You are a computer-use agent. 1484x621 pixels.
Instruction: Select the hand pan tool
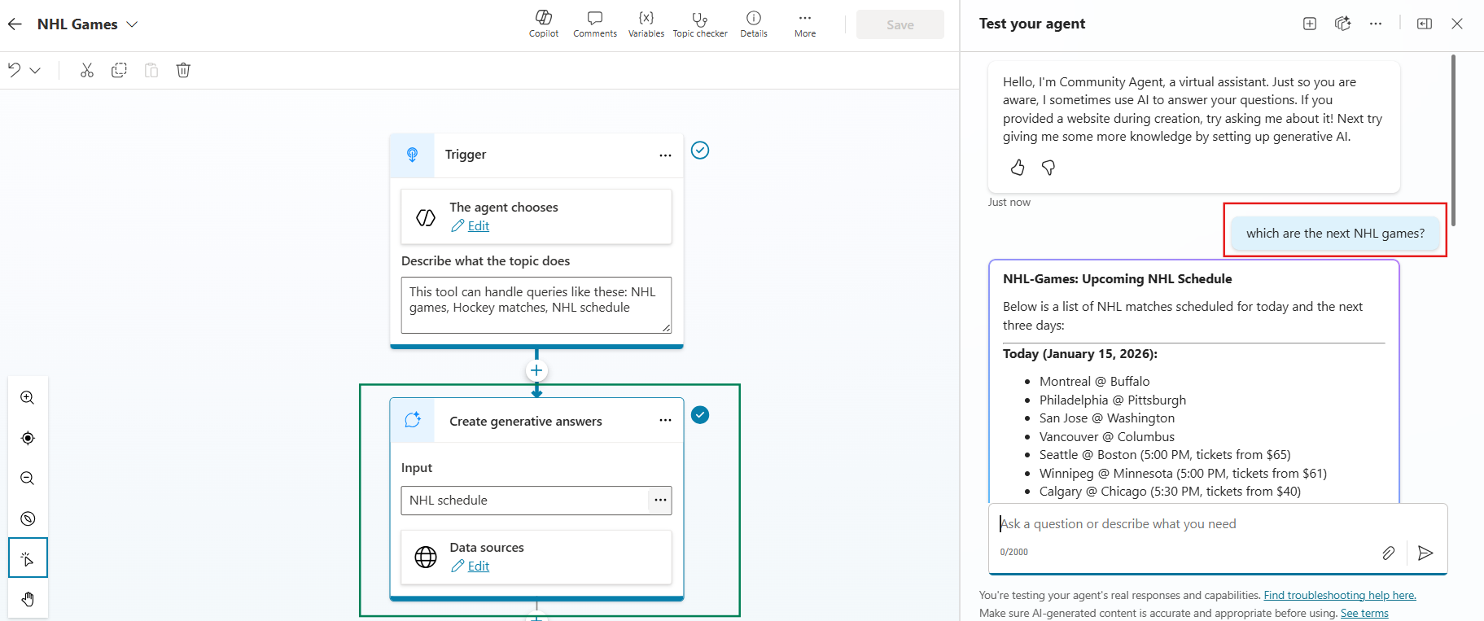[28, 599]
